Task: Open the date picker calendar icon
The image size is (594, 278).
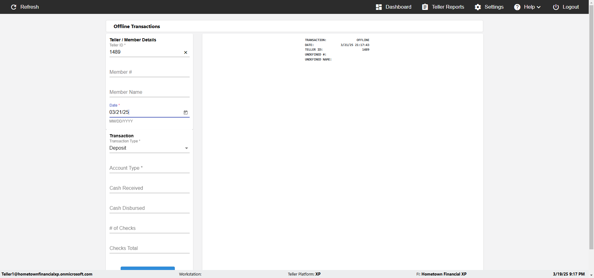Action: click(x=186, y=113)
